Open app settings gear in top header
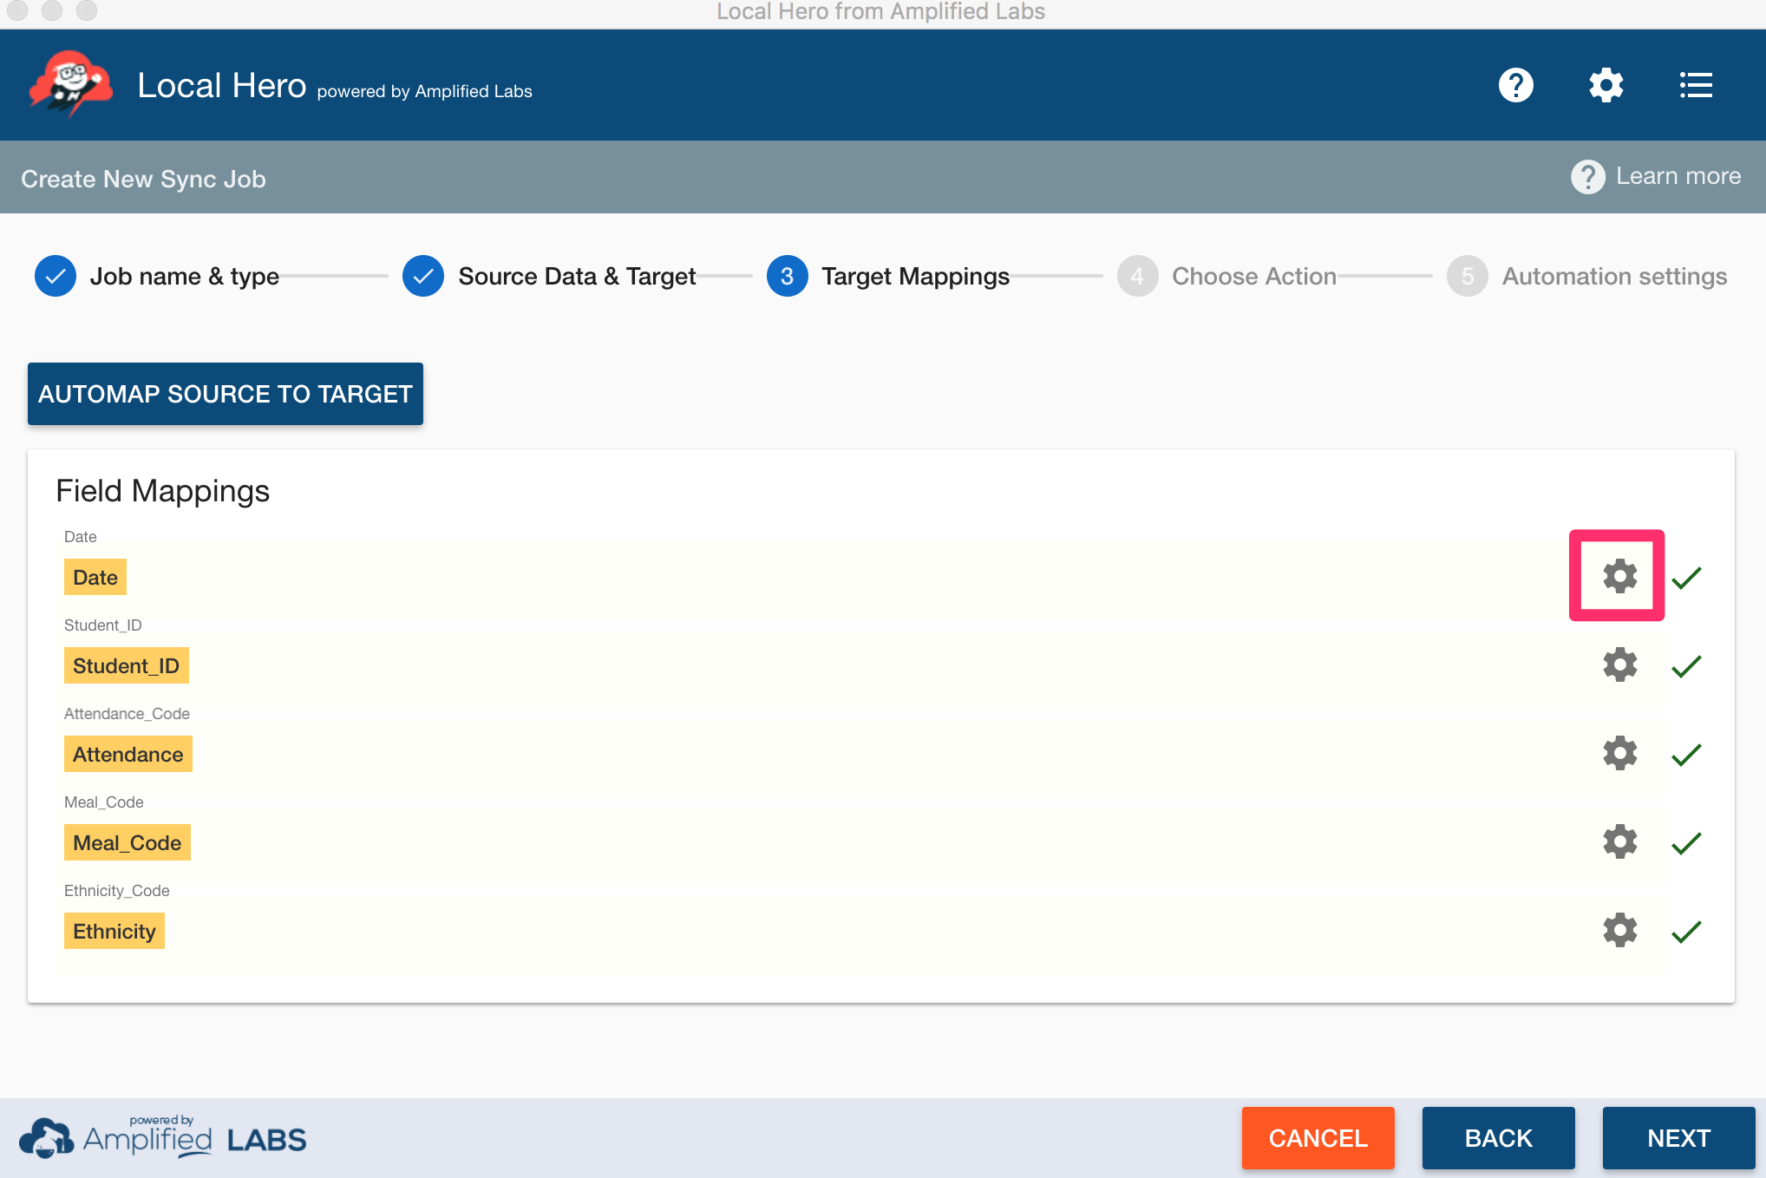 [x=1606, y=85]
